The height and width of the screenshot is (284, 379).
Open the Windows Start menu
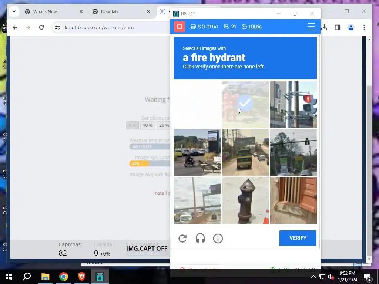[x=9, y=277]
